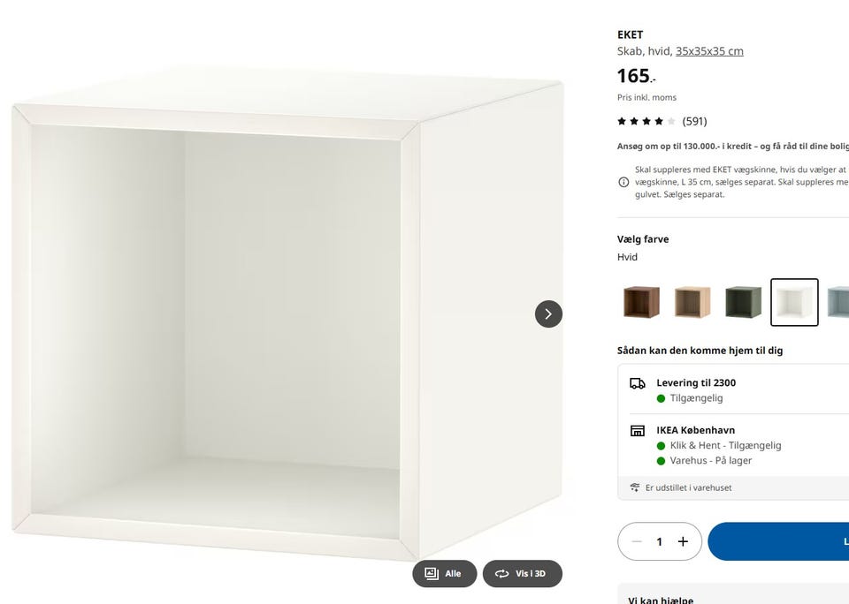The width and height of the screenshot is (849, 604).
Task: Click the quantity field showing 1
Action: tap(660, 541)
